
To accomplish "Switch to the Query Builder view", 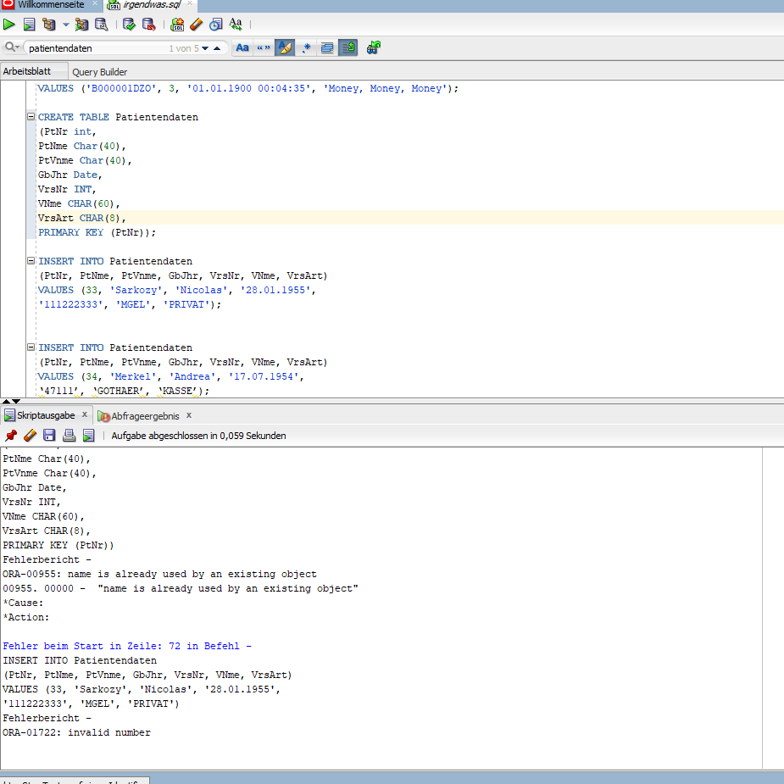I will click(96, 70).
